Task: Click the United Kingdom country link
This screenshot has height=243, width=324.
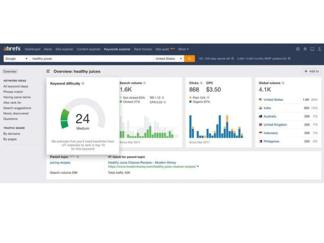Action: (275, 125)
